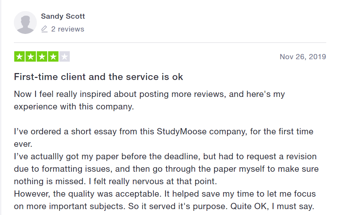Open the Sandy Scott reviewer name
This screenshot has height=215, width=337.
point(63,16)
